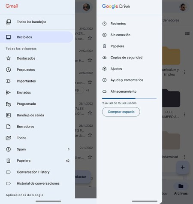
Task: Open the Conversation History label
Action: pos(37,172)
